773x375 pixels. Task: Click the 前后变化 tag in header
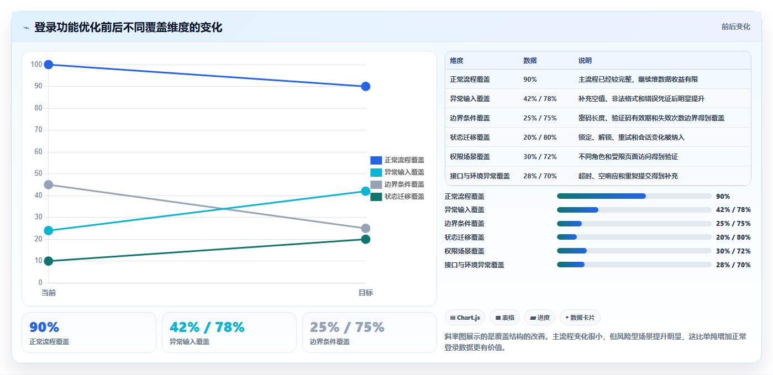pyautogui.click(x=736, y=27)
